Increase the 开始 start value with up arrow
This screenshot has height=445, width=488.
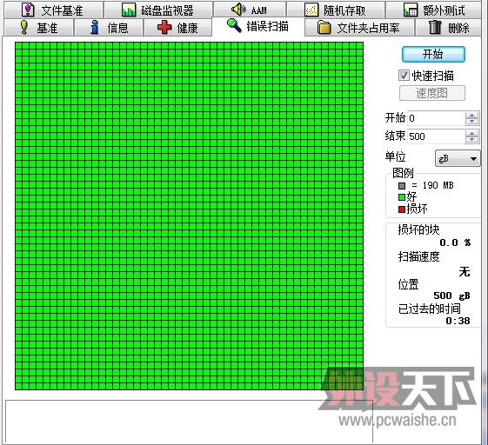click(471, 115)
